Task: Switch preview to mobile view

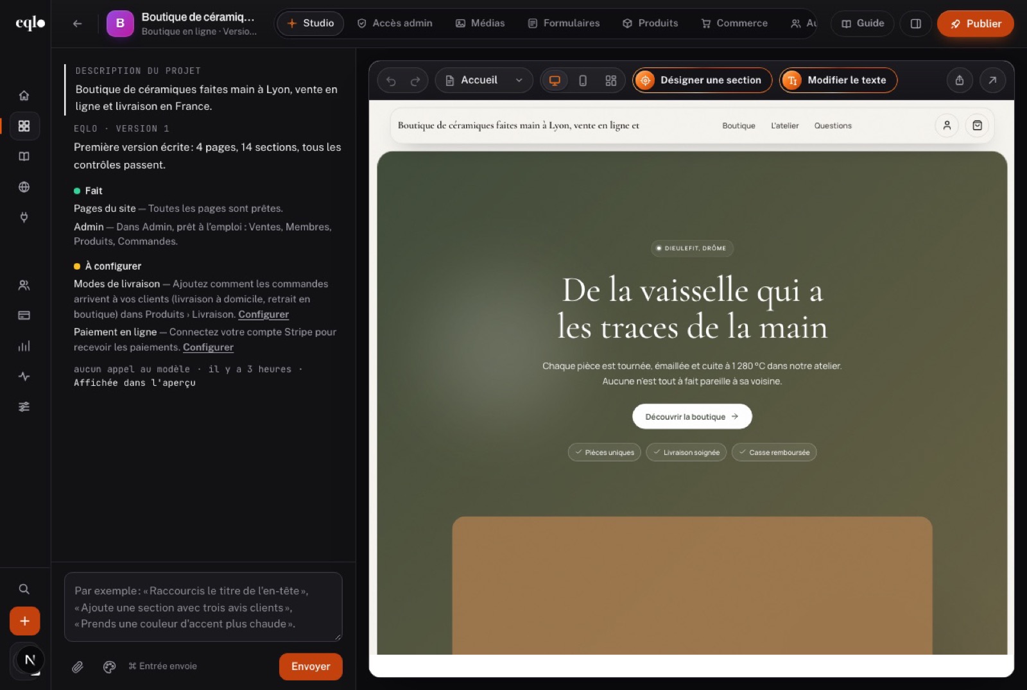Action: coord(583,80)
